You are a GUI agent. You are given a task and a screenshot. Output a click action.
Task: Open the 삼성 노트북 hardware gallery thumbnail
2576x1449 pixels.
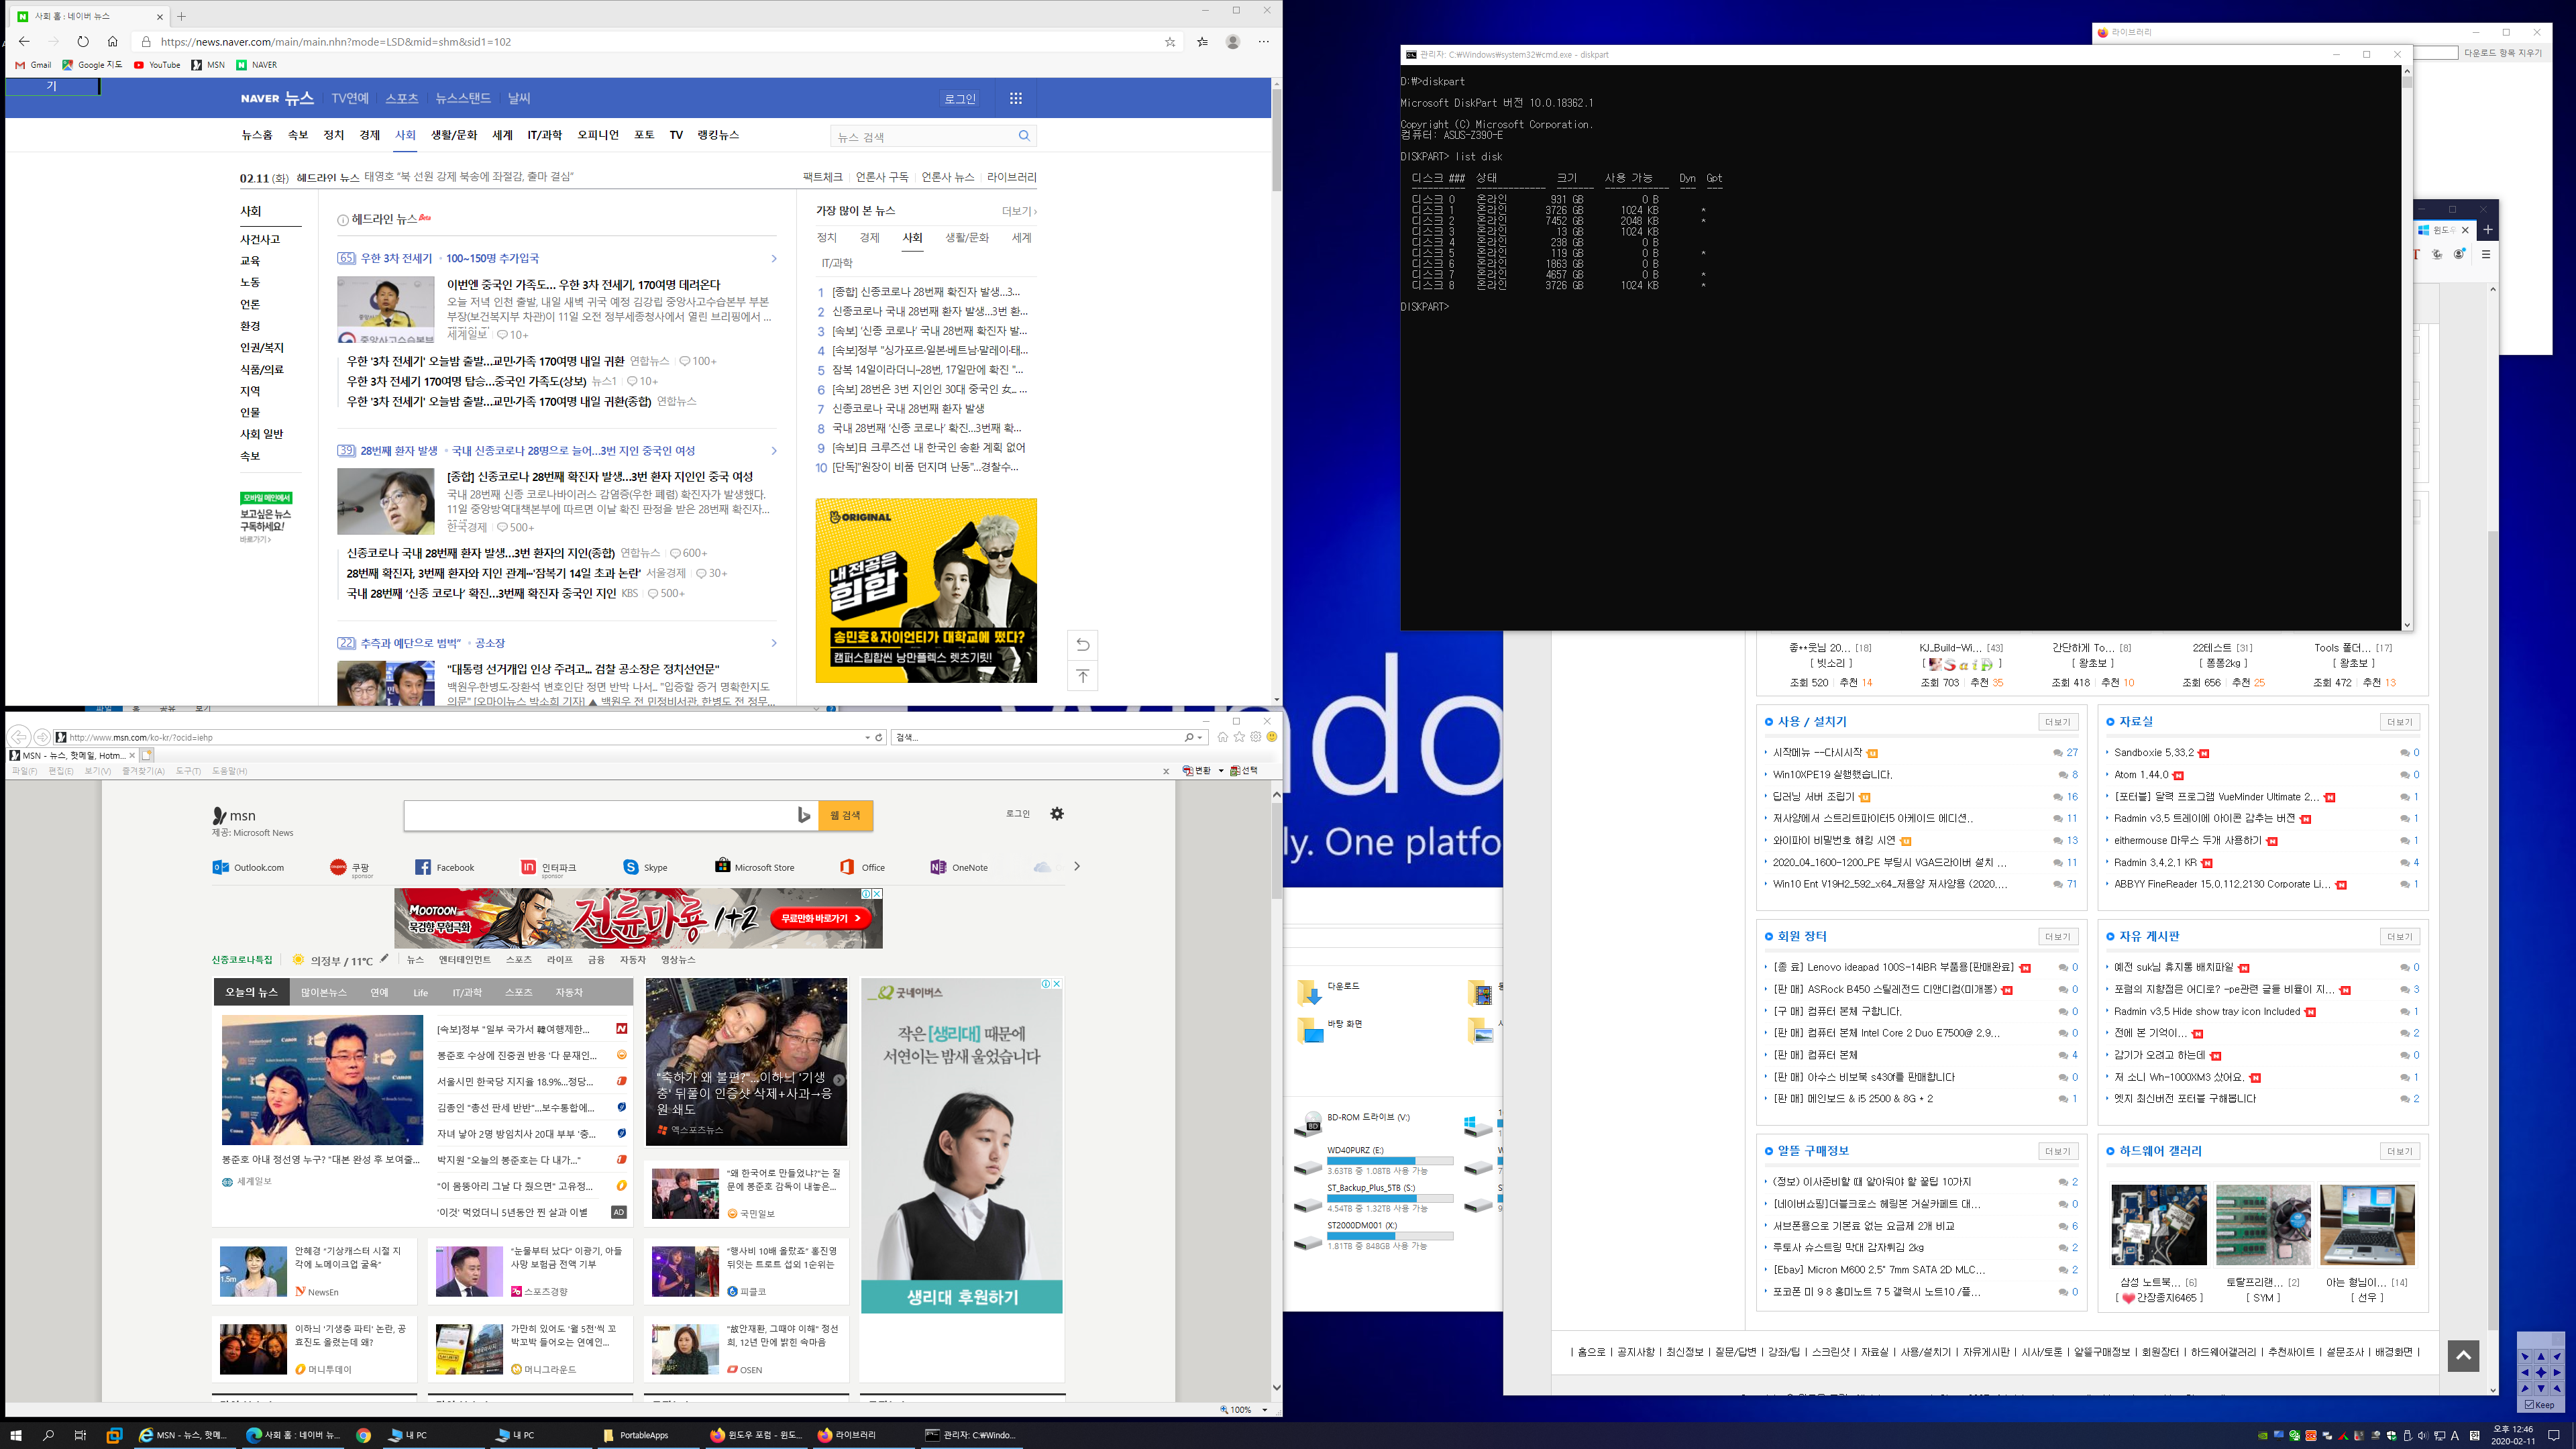pyautogui.click(x=2158, y=1226)
